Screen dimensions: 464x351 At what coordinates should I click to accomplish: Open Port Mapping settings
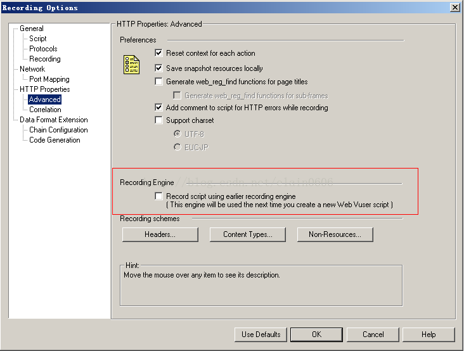[x=49, y=79]
